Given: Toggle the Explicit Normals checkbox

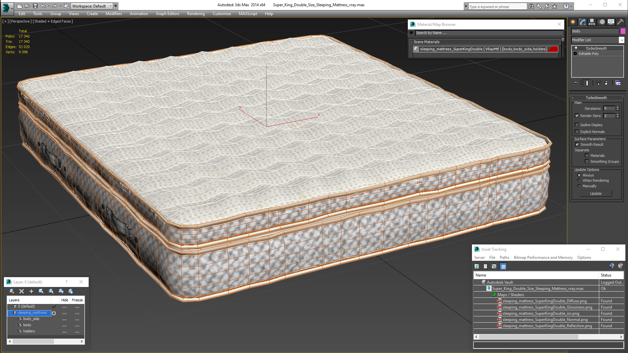Looking at the screenshot, I should [x=577, y=131].
